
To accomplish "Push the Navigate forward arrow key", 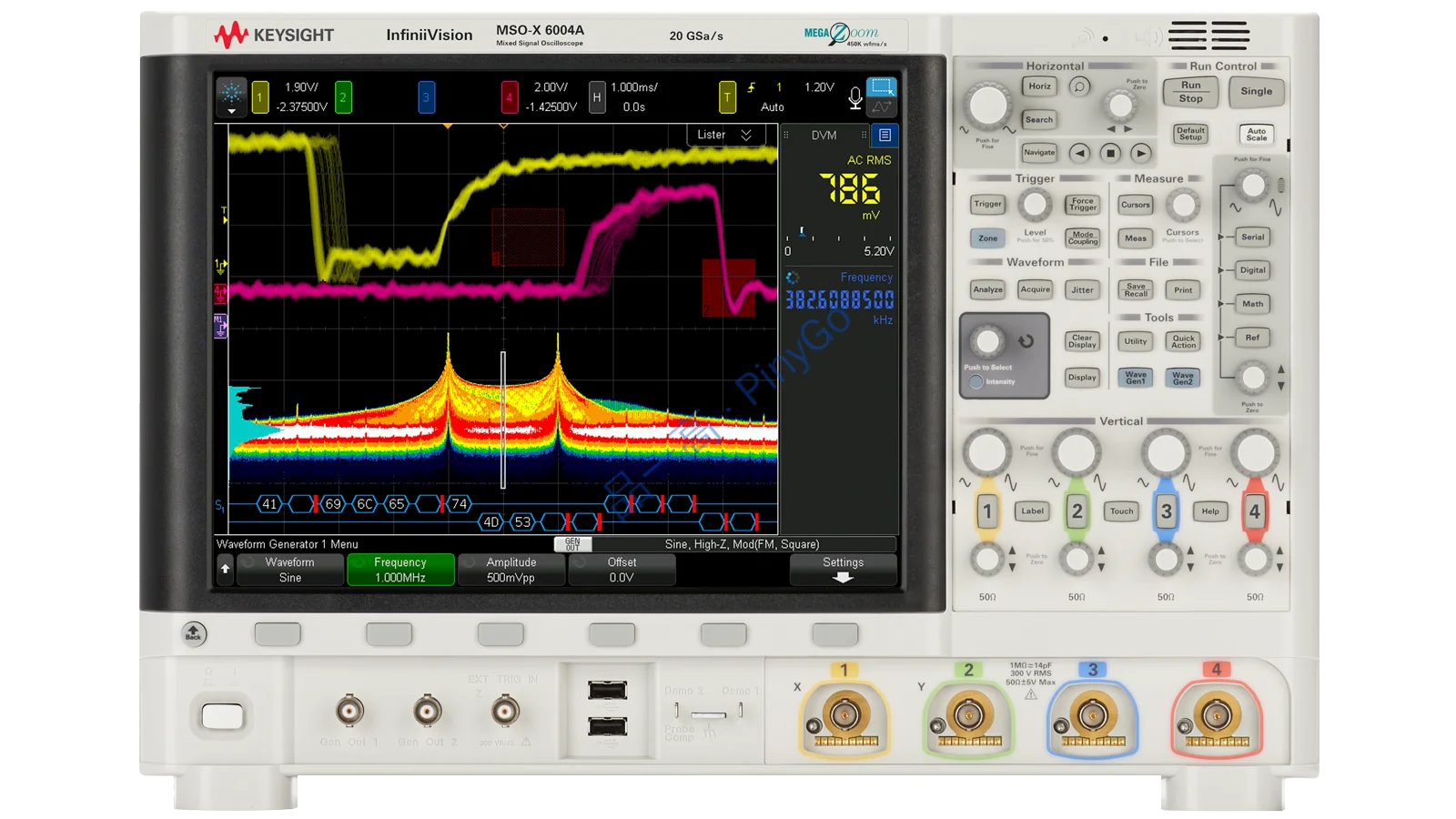I will tap(1141, 153).
